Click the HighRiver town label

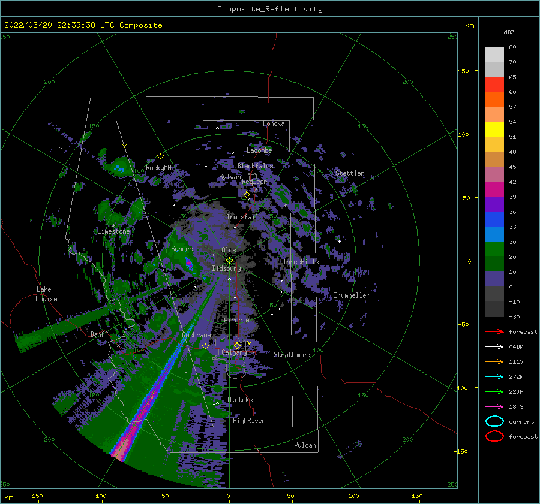(249, 421)
